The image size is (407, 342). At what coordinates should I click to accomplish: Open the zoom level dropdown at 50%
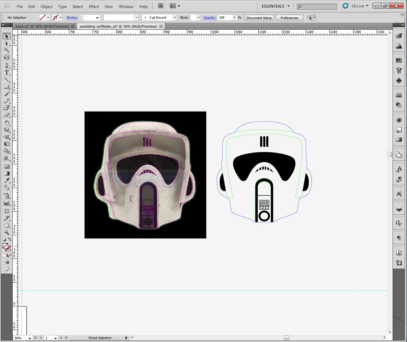tap(30, 338)
